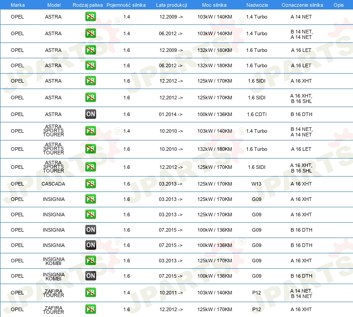Select P12 cell in Zafira Tourer 1.4 row
The height and width of the screenshot is (317, 353).
pyautogui.click(x=256, y=293)
